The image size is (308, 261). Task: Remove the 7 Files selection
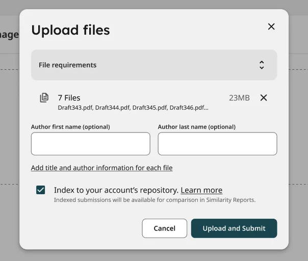coord(264,97)
